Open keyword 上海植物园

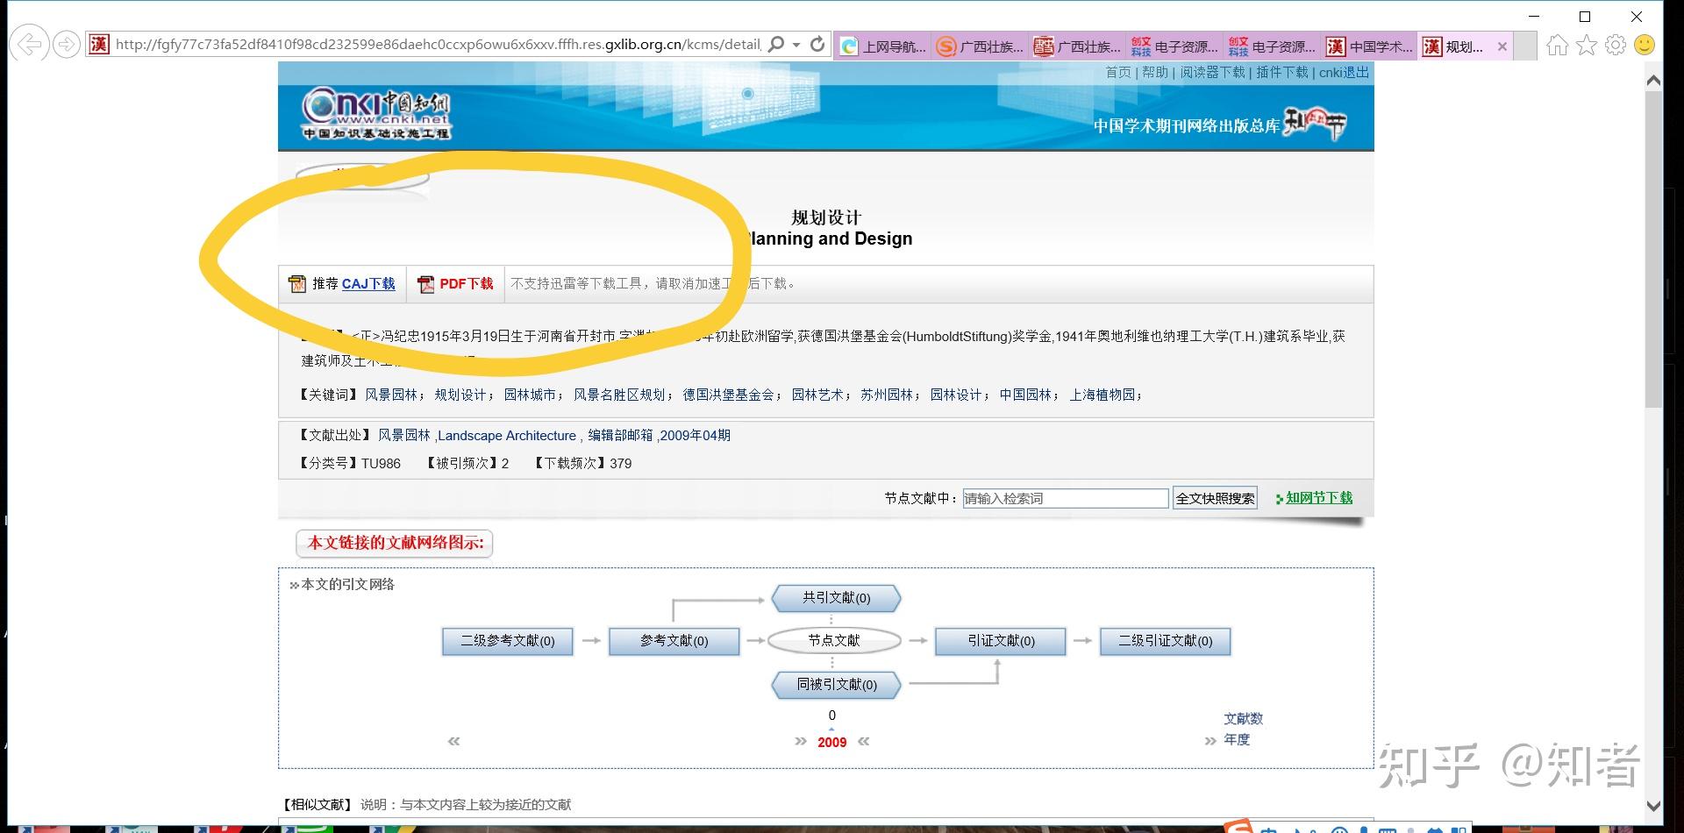1102,395
